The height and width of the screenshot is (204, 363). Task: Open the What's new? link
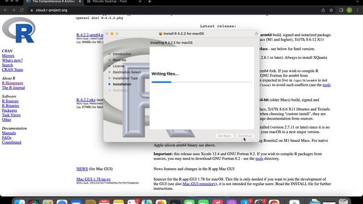12,61
